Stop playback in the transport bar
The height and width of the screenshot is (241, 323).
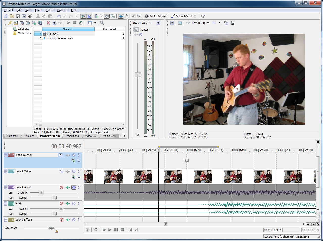122,230
